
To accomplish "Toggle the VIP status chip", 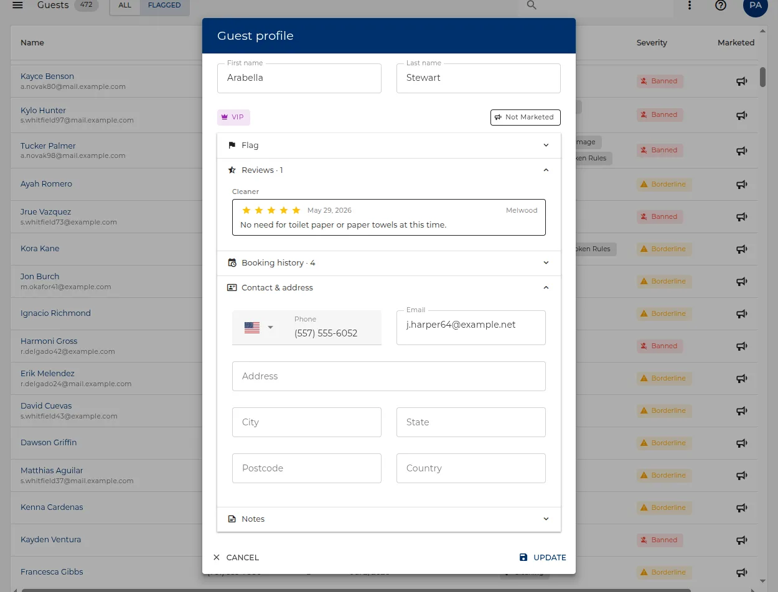I will [x=233, y=117].
